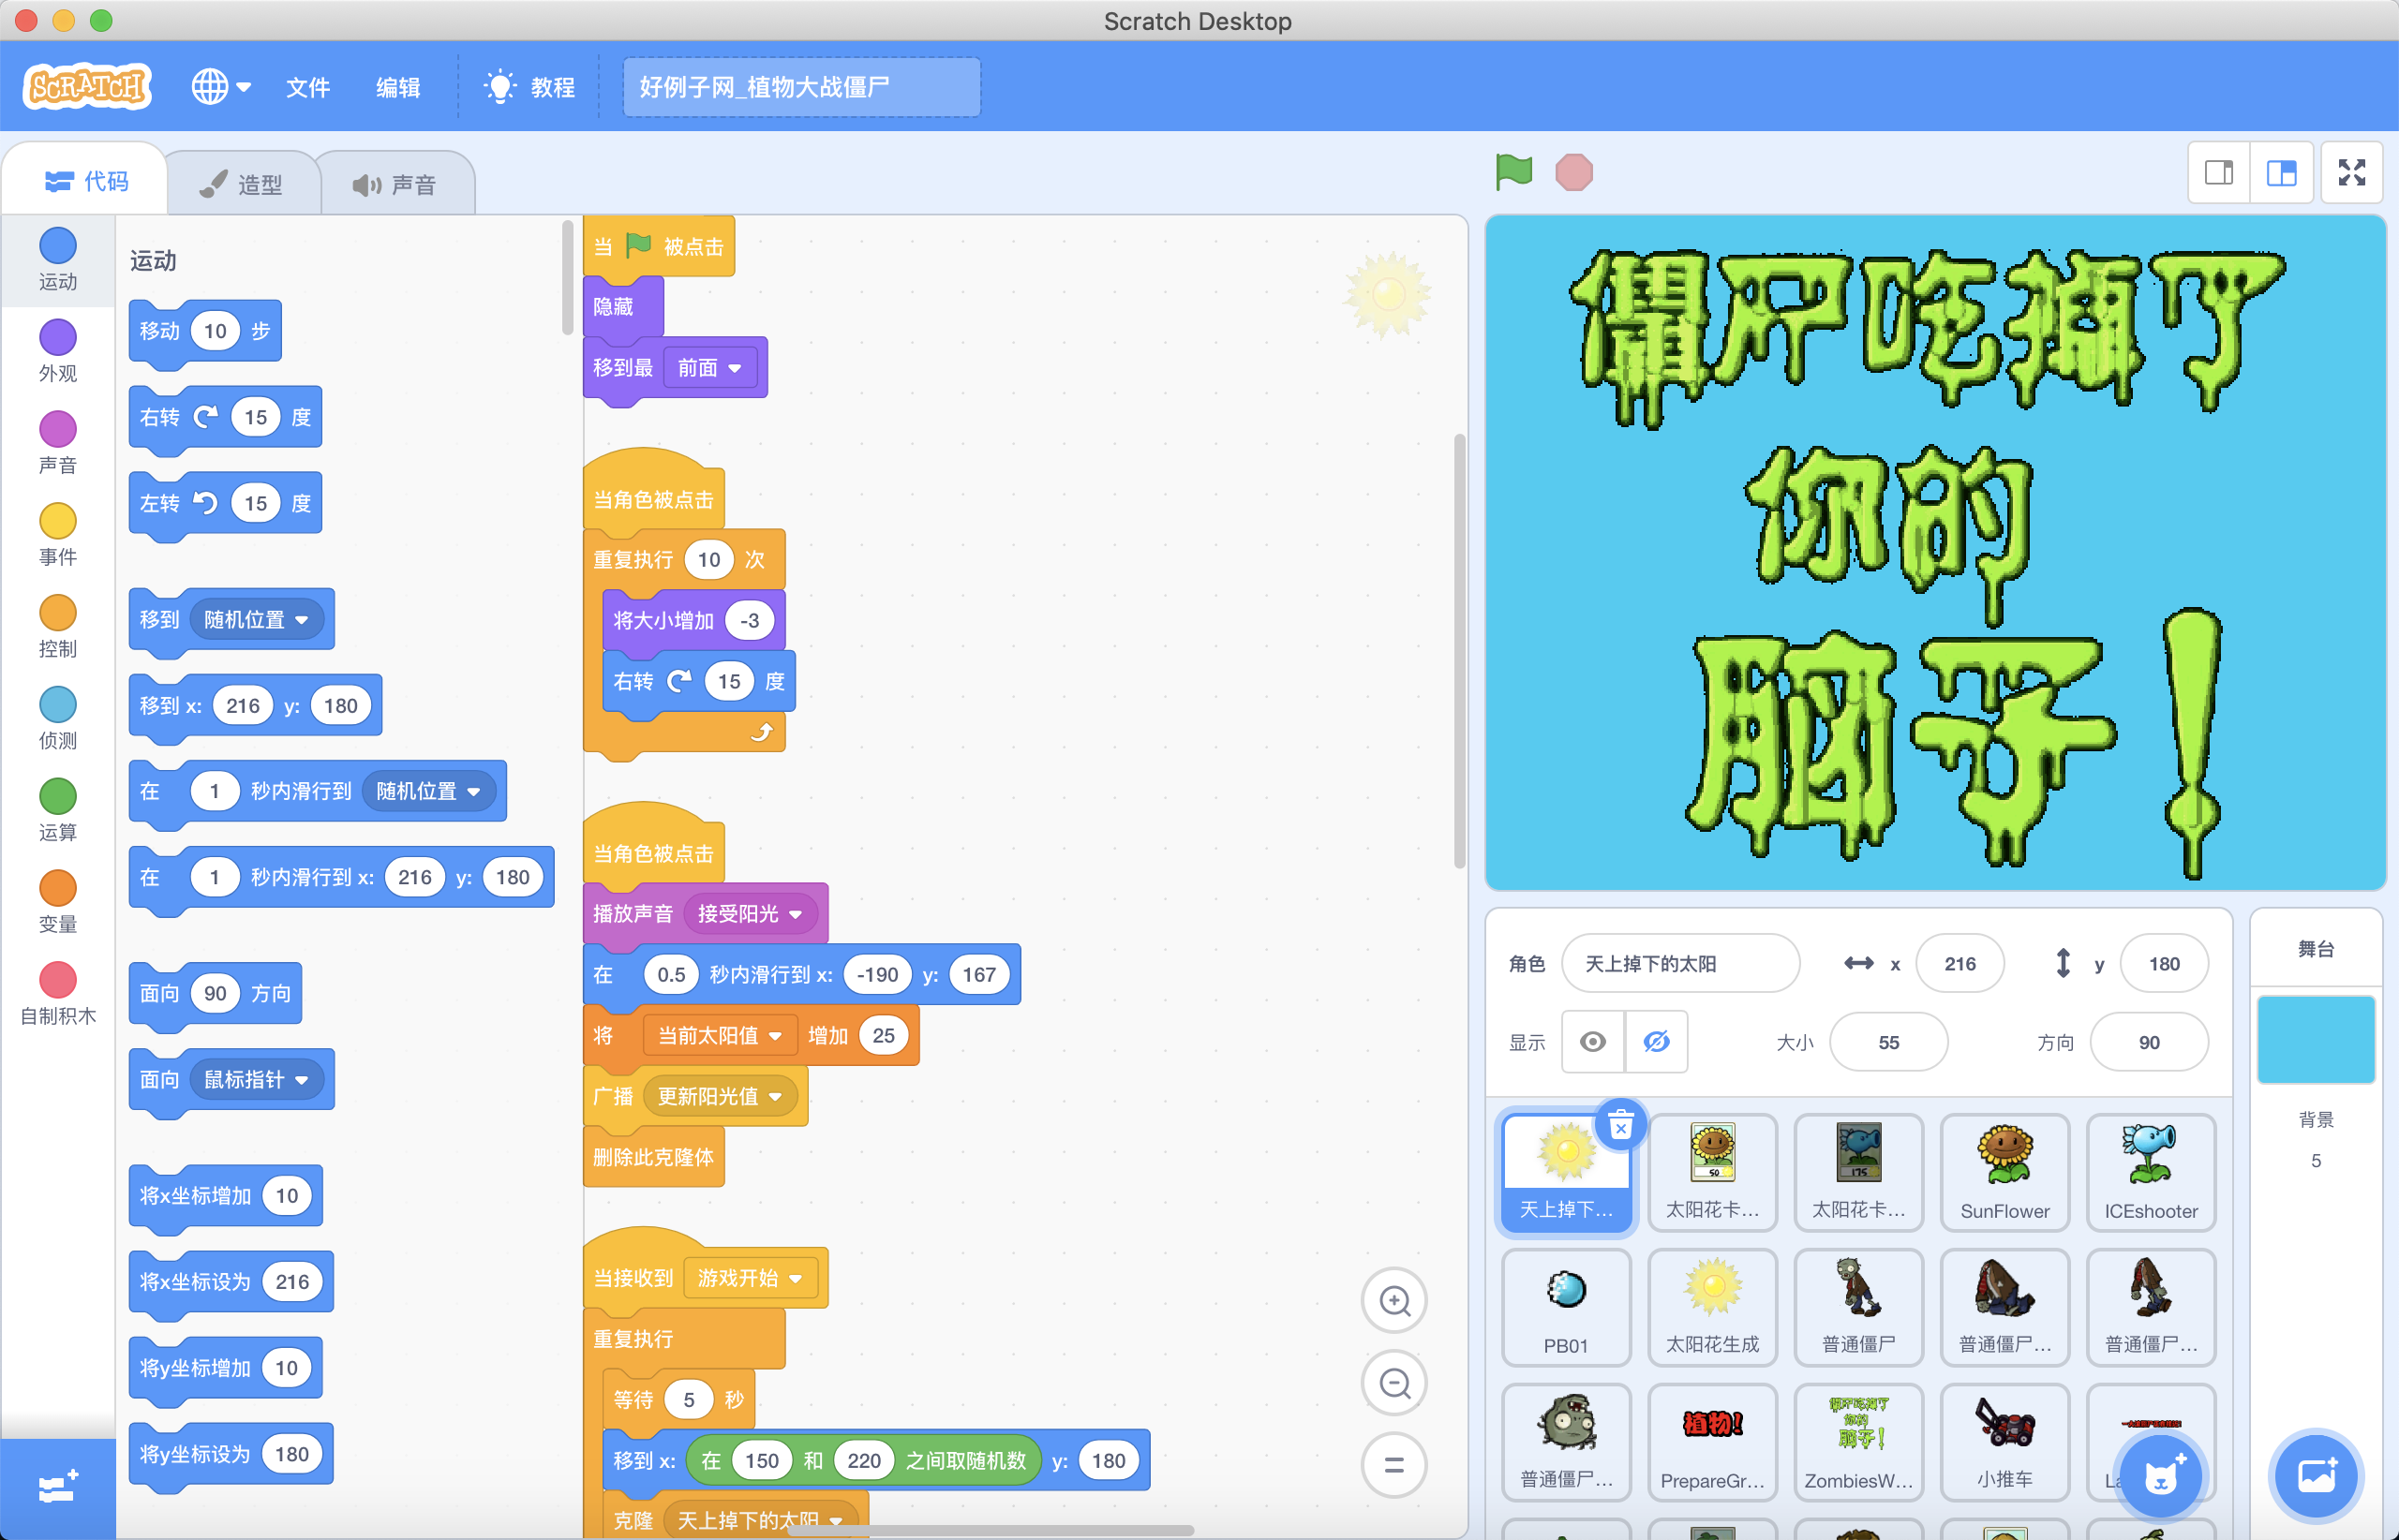Click the 左转 15 度 block
Viewport: 2399px width, 1540px height.
(x=225, y=504)
